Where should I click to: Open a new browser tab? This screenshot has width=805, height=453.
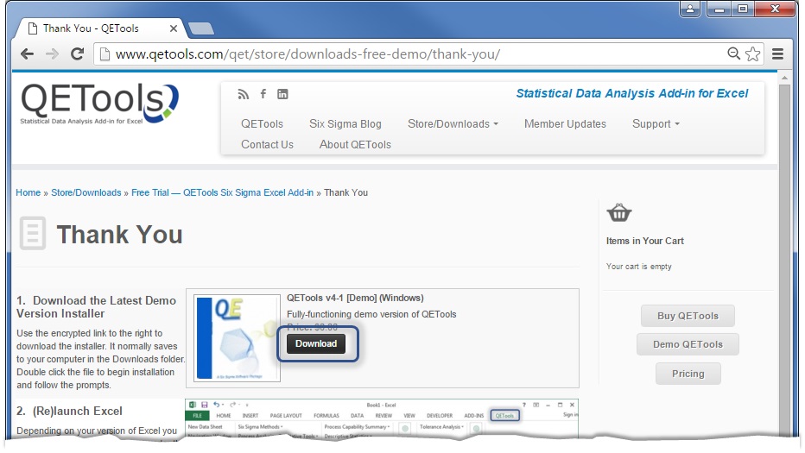coord(201,28)
